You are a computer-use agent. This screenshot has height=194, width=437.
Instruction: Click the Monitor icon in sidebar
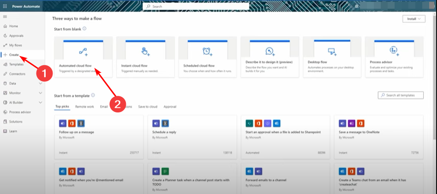point(5,93)
